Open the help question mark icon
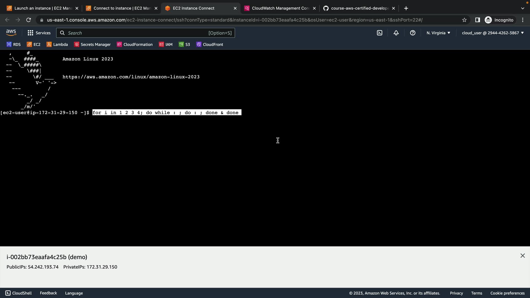530x298 pixels. pyautogui.click(x=413, y=33)
